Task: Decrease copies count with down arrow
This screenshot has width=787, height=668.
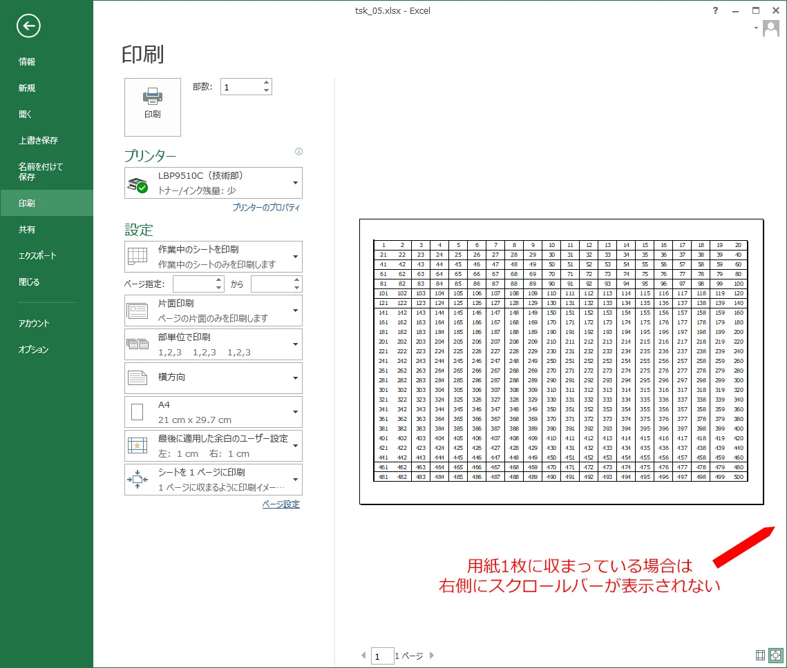Action: coord(267,90)
